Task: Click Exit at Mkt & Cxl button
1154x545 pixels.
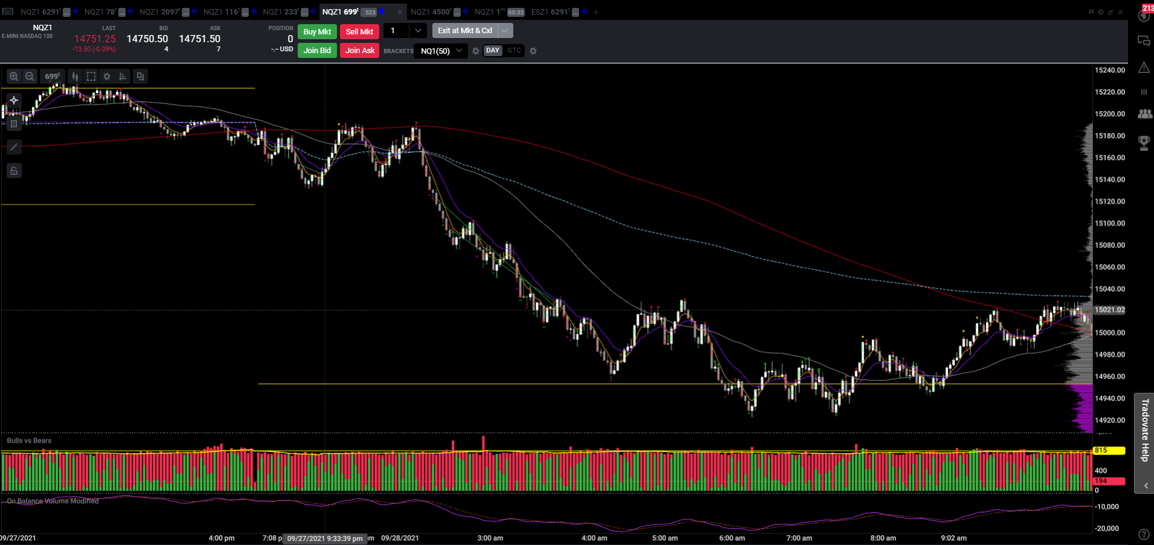Action: (x=465, y=31)
